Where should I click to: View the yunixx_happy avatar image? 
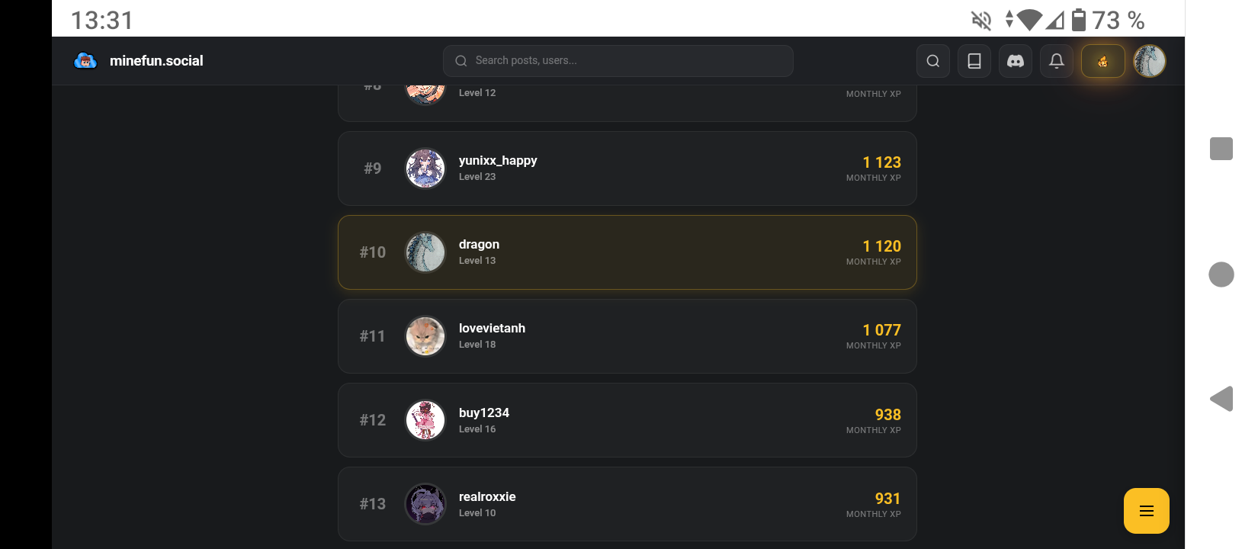[x=425, y=169]
